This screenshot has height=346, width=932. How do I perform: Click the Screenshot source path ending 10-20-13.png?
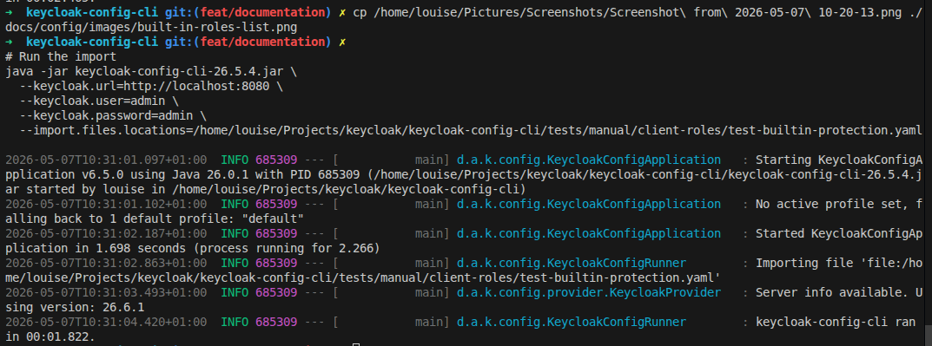tap(638, 12)
